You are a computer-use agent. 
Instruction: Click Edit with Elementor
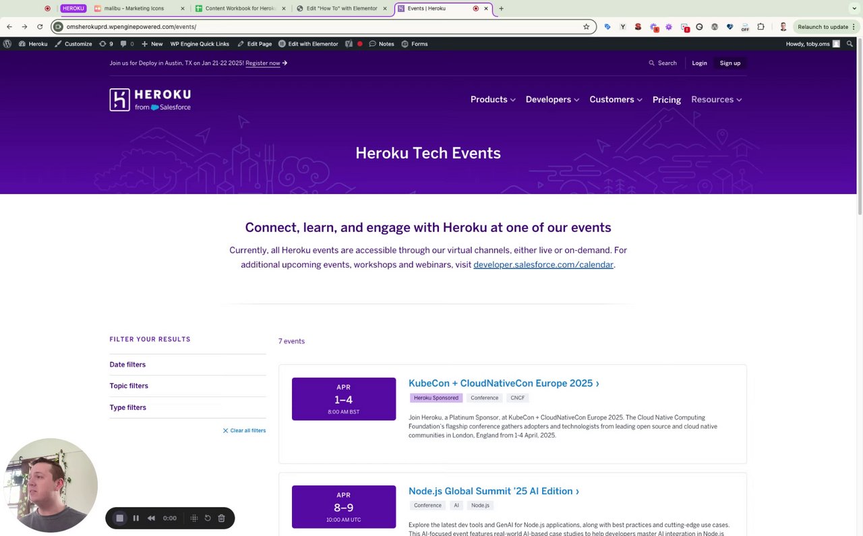(308, 44)
